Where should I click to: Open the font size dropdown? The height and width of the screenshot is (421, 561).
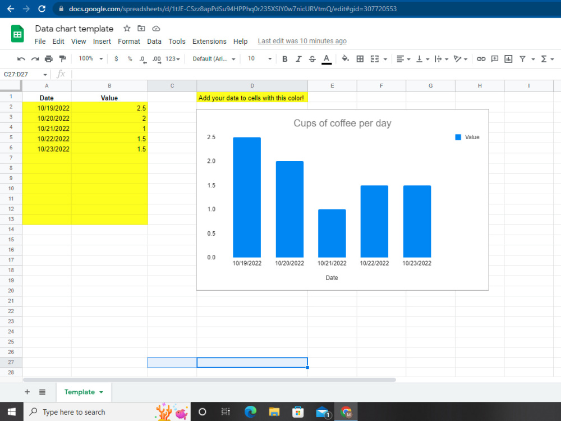click(x=260, y=59)
